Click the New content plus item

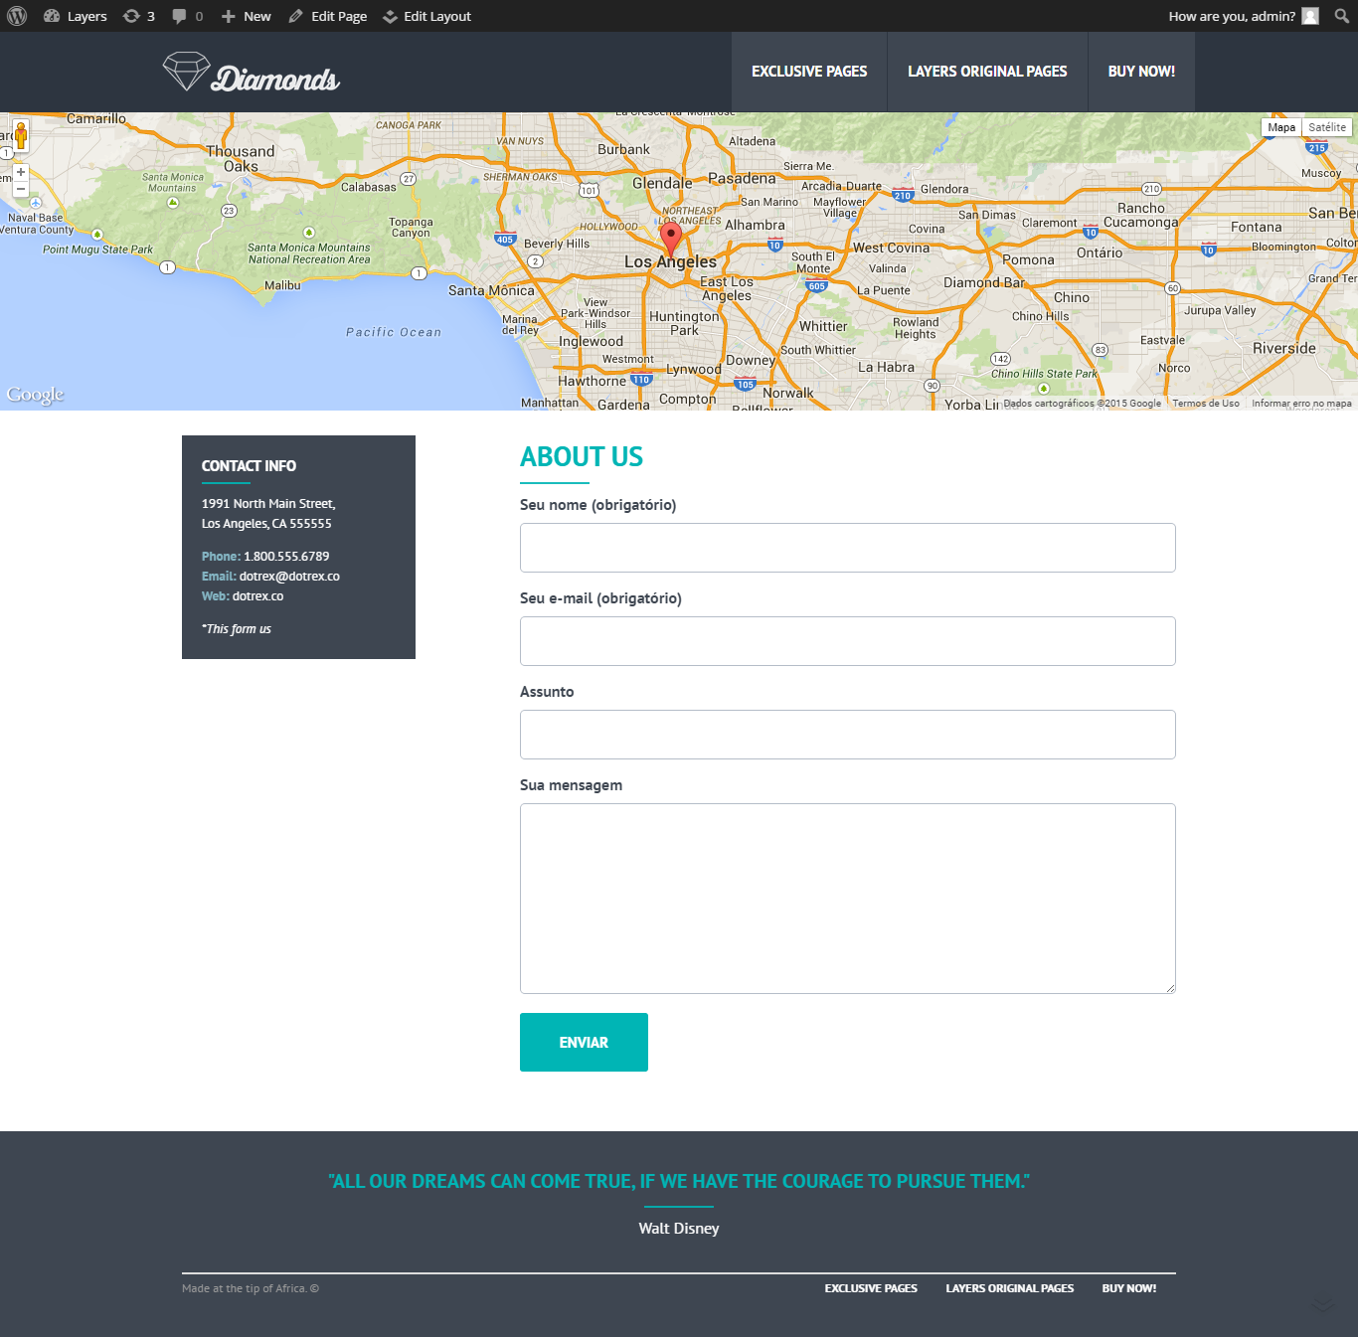click(246, 16)
